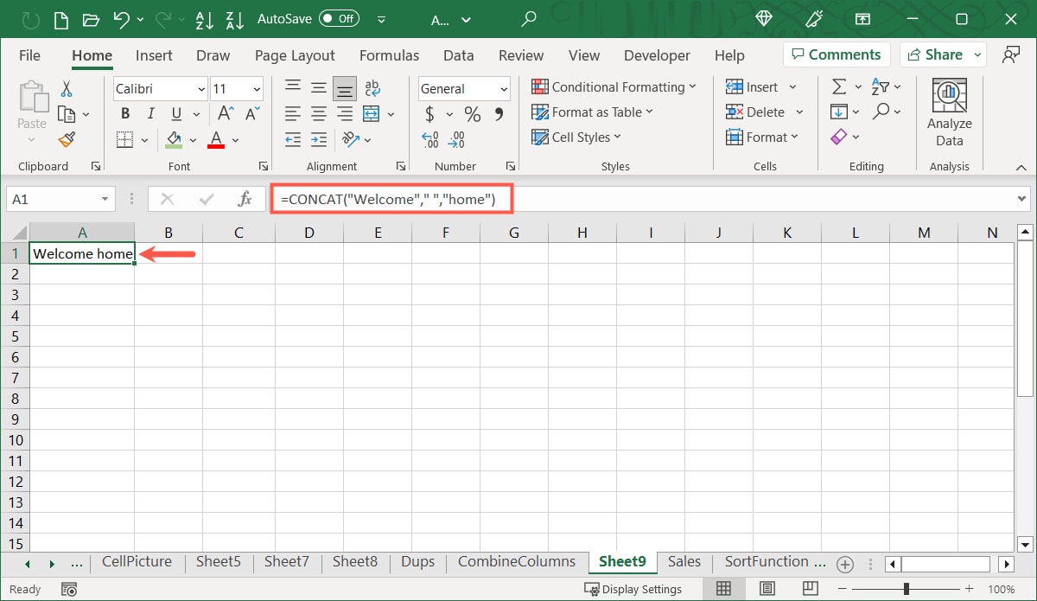Toggle Italic formatting
This screenshot has height=601, width=1037.
pyautogui.click(x=150, y=113)
